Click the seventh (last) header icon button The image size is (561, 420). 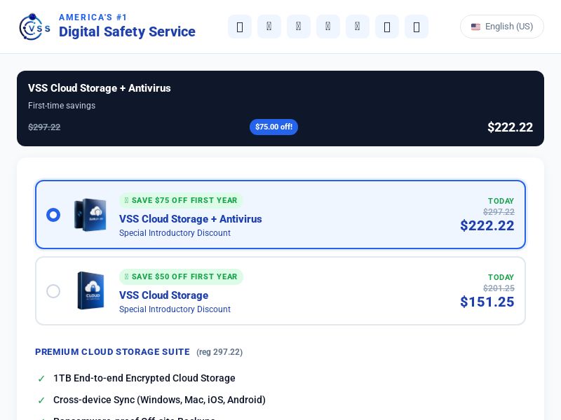[x=416, y=27]
